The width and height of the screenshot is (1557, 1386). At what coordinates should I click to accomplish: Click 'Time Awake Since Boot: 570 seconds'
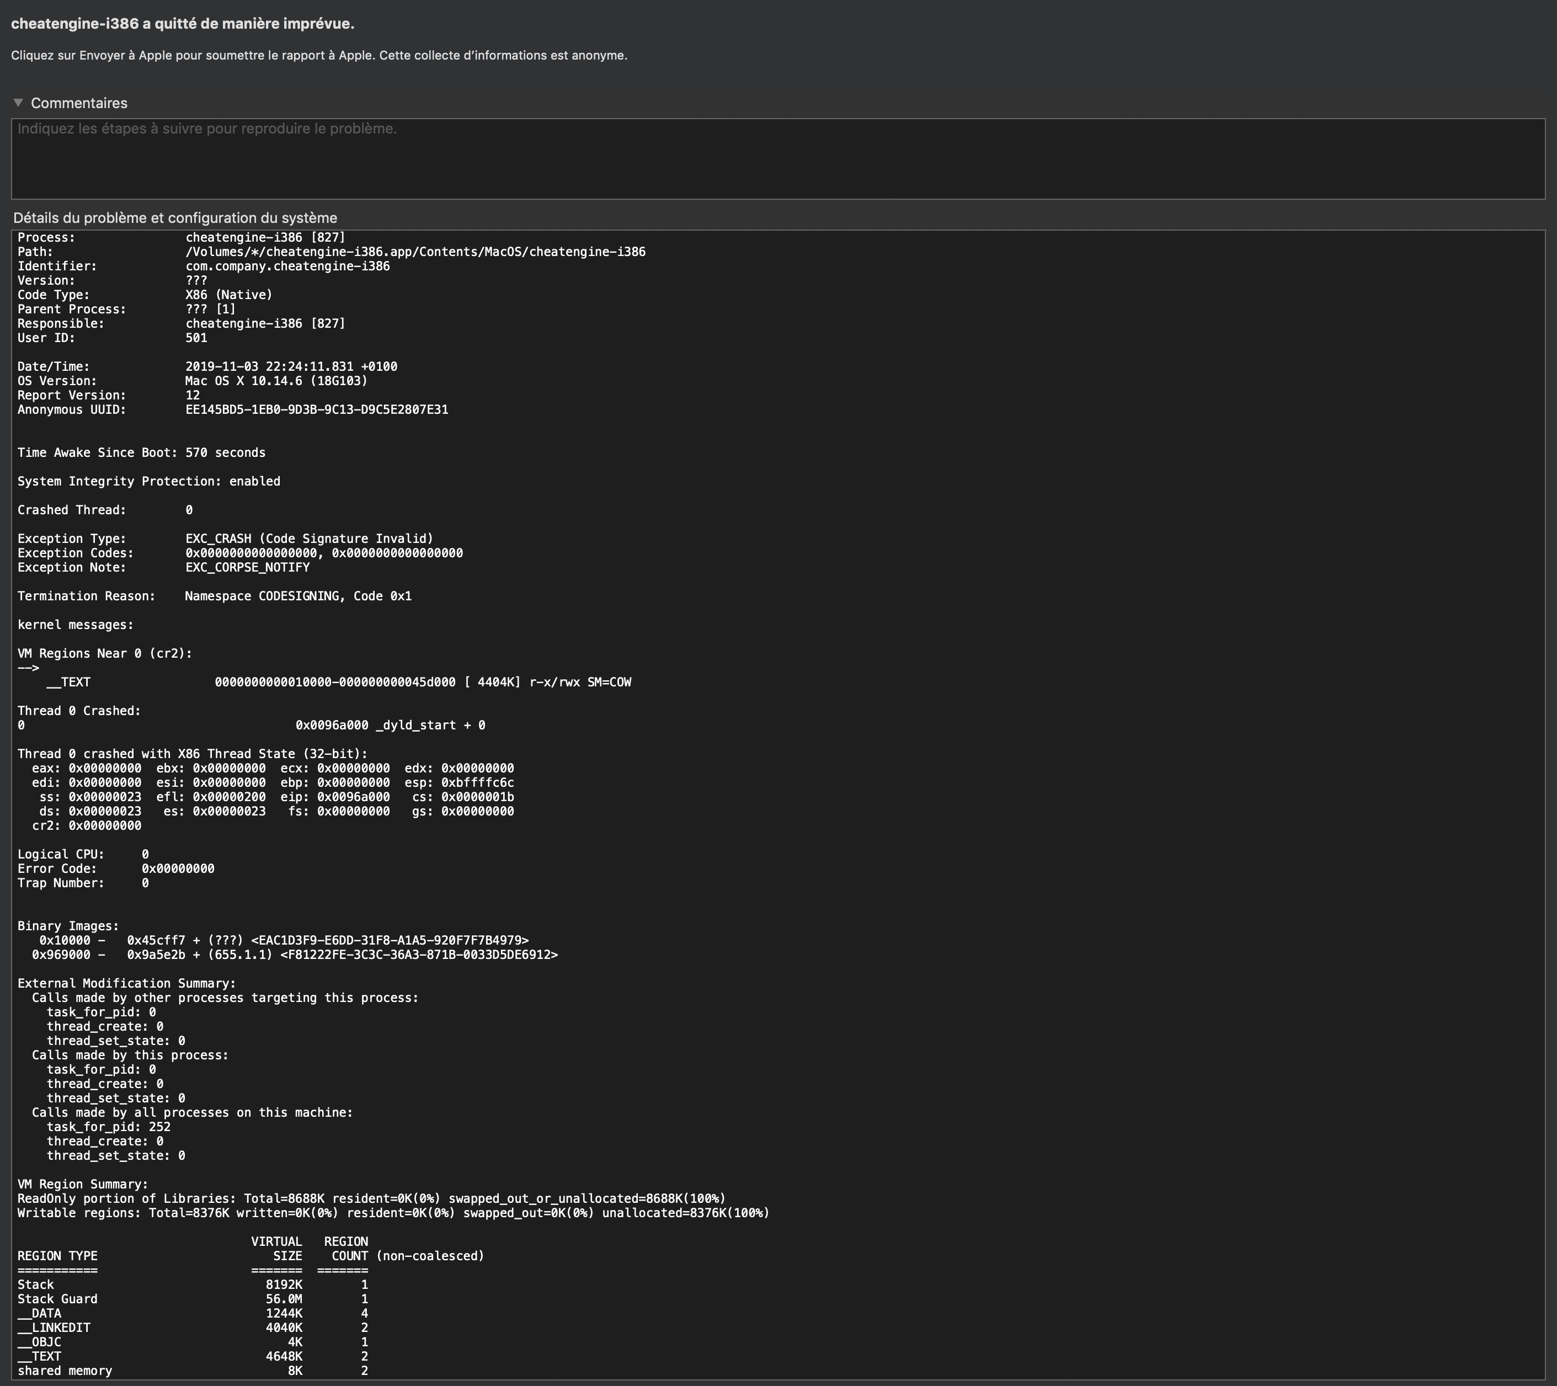coord(142,452)
